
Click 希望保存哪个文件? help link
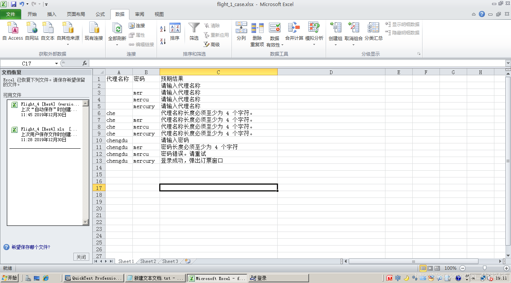tap(31, 247)
